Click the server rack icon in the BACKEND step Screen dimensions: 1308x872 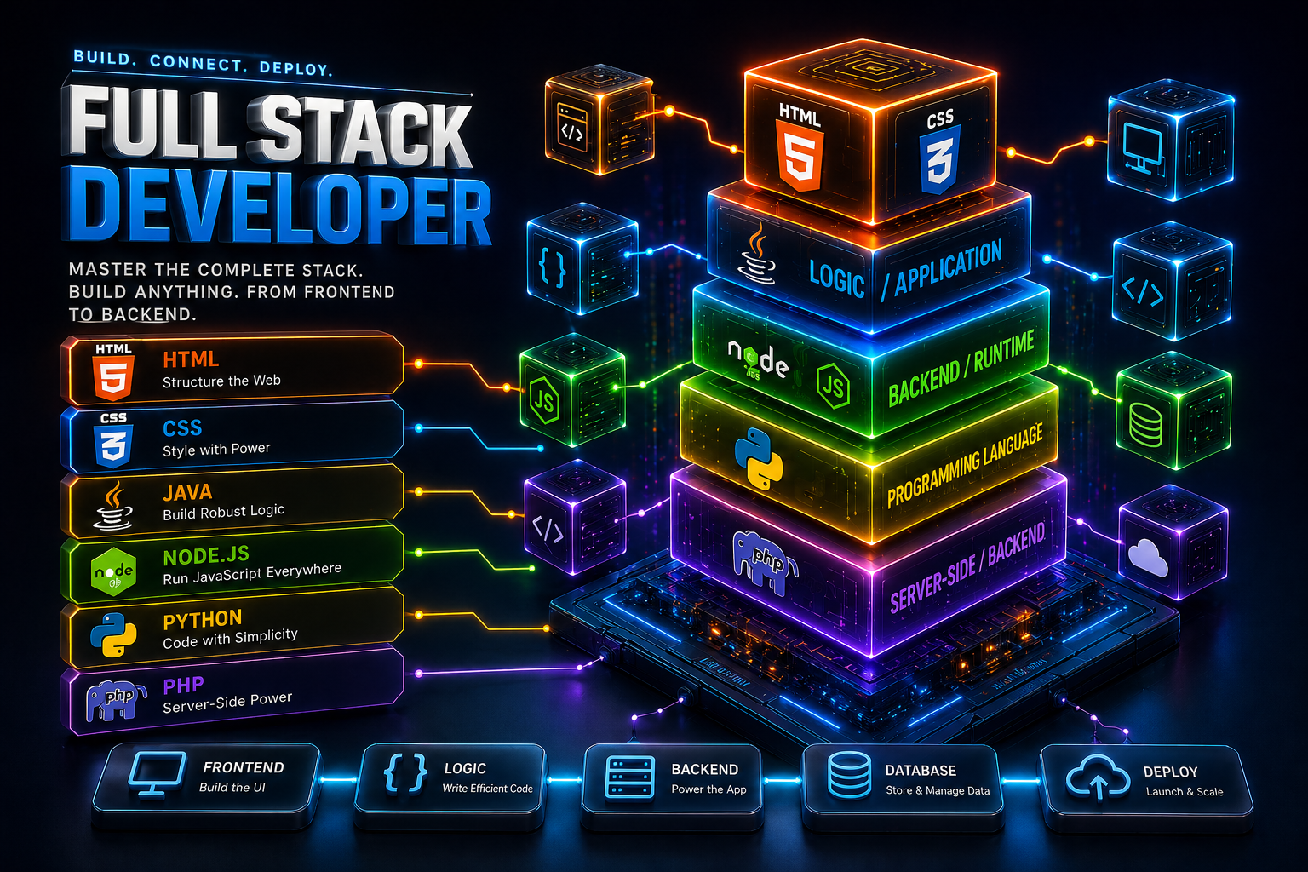tap(630, 777)
